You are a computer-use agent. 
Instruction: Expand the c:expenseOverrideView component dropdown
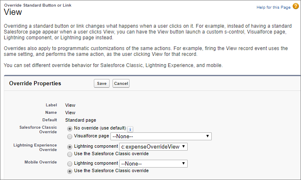point(154,146)
